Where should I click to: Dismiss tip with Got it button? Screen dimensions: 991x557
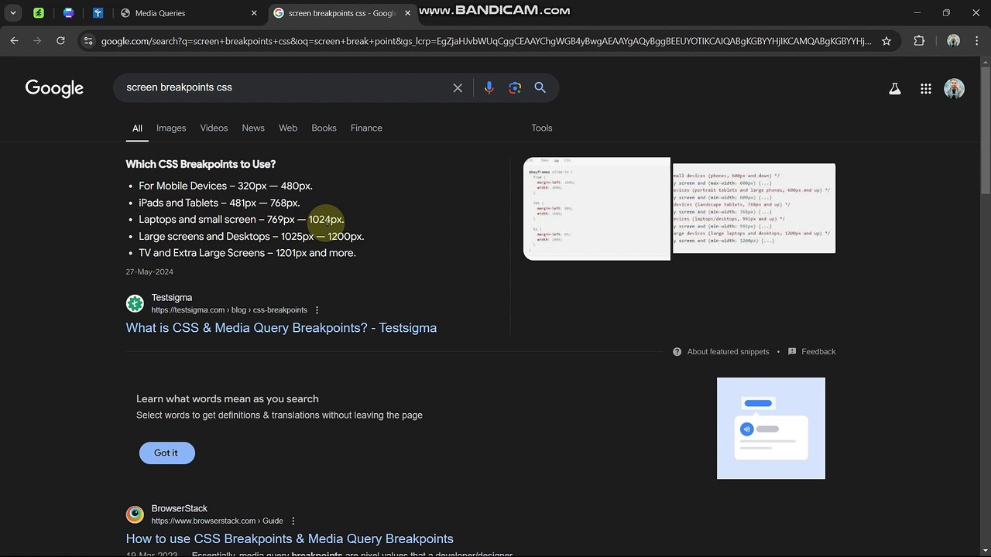point(166,453)
